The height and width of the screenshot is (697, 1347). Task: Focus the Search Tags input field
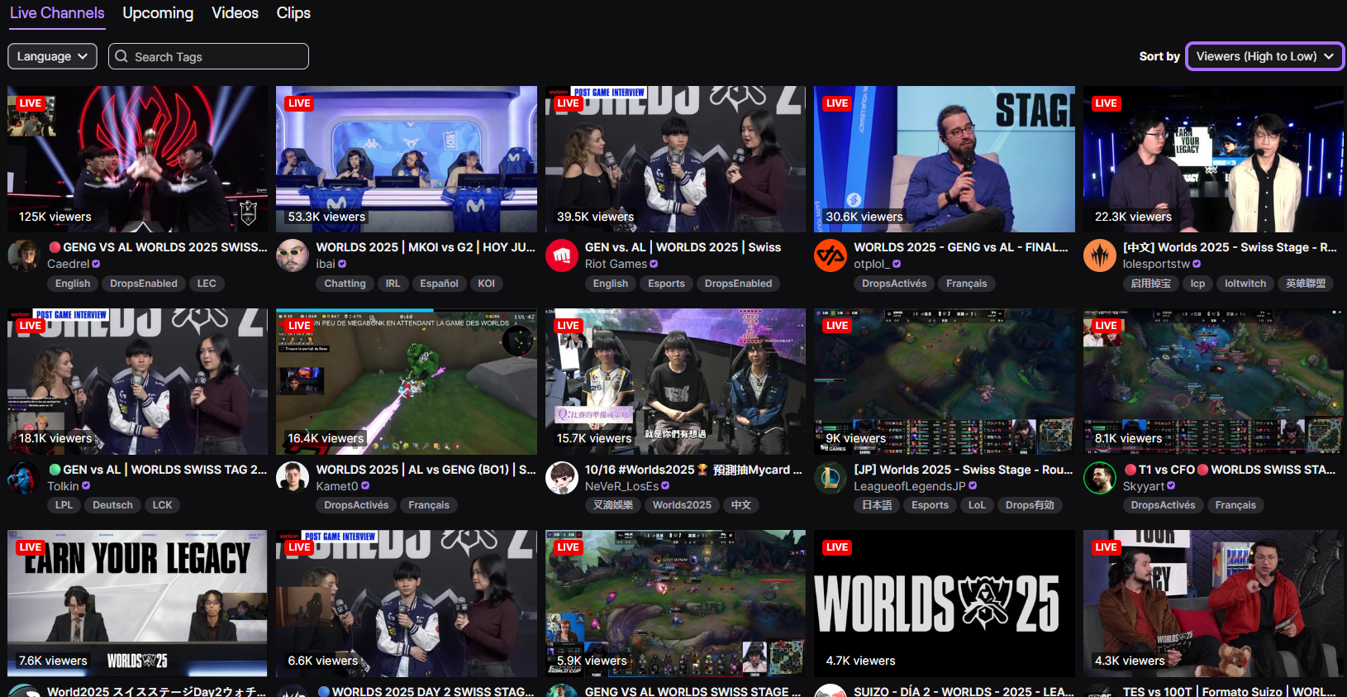coord(208,56)
